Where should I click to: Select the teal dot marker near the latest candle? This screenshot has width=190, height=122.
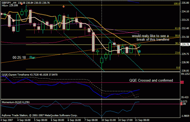click(x=139, y=51)
